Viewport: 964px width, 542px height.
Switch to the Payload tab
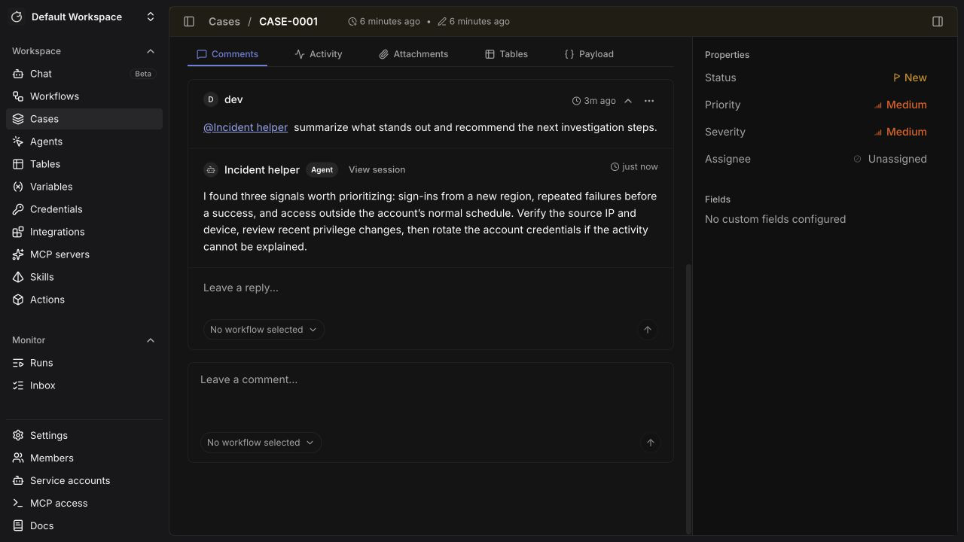coord(589,54)
